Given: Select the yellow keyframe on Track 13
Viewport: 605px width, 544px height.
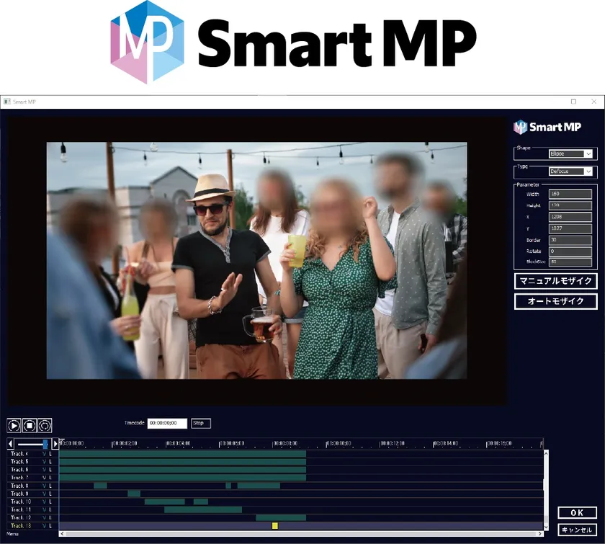Looking at the screenshot, I should [275, 526].
